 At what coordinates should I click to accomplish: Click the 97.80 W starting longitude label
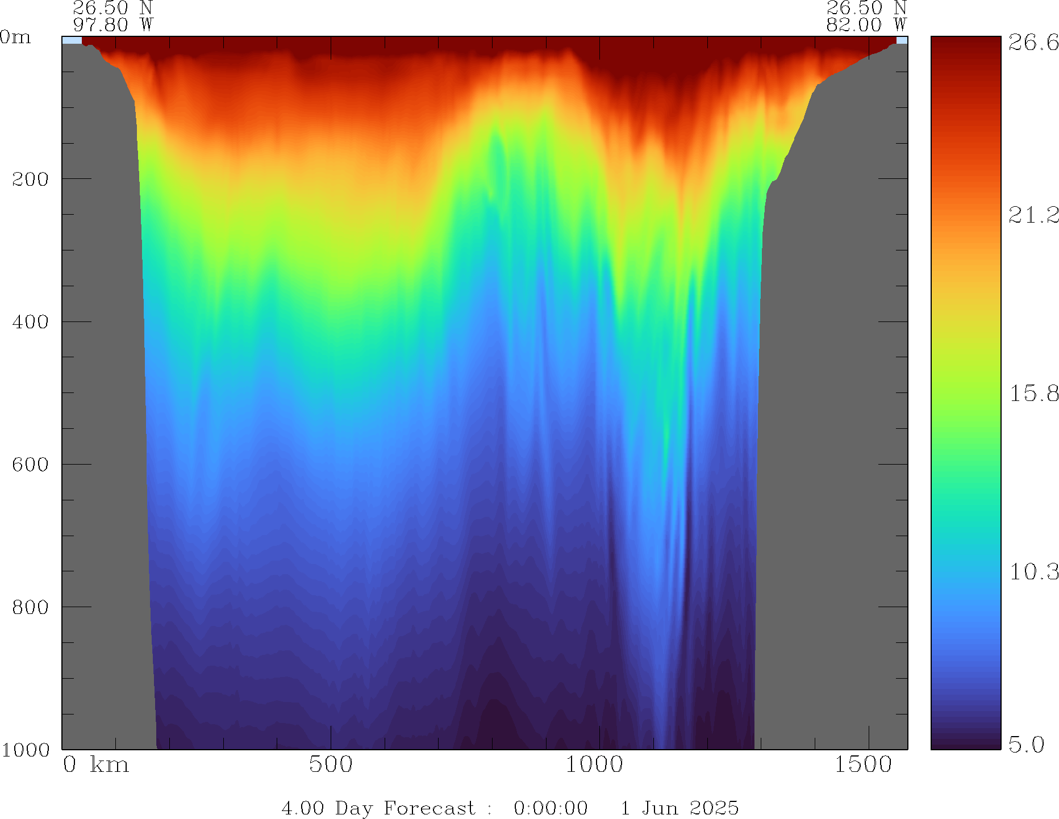tap(113, 25)
